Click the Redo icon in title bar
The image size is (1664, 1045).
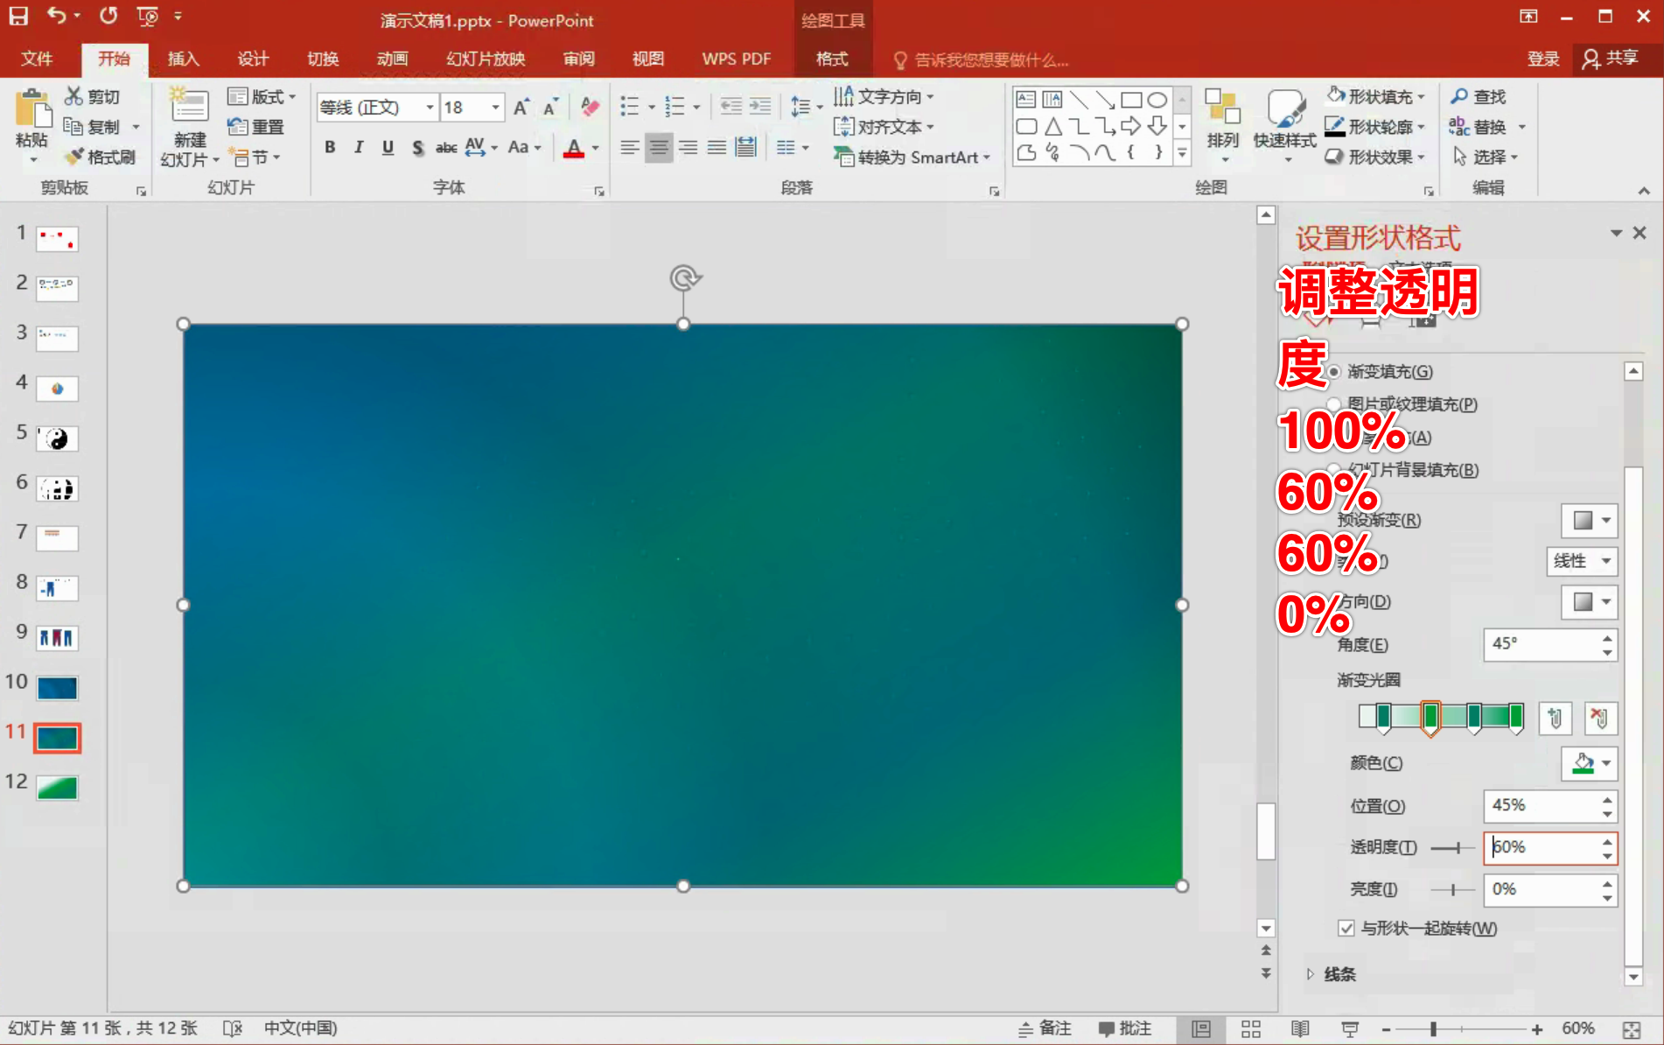tap(108, 16)
